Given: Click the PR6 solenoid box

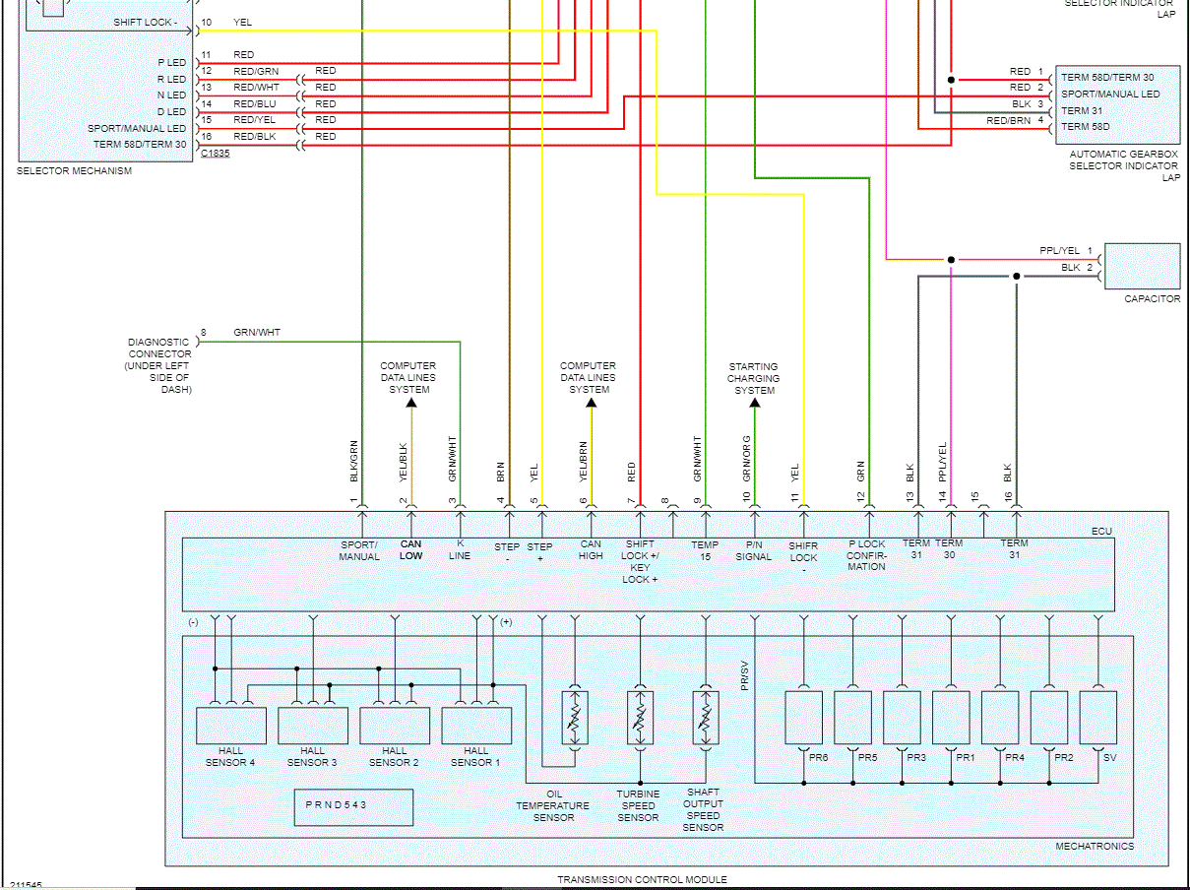Looking at the screenshot, I should (803, 718).
